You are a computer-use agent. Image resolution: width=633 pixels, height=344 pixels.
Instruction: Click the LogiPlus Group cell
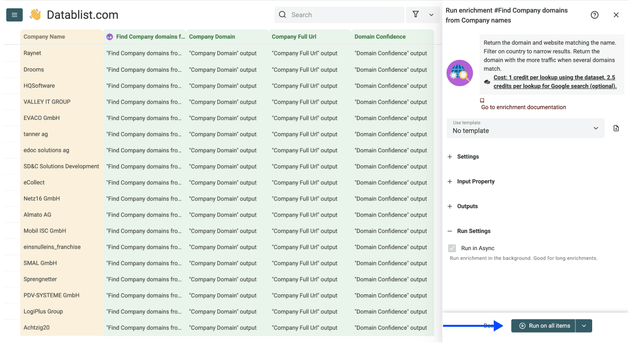coord(62,311)
